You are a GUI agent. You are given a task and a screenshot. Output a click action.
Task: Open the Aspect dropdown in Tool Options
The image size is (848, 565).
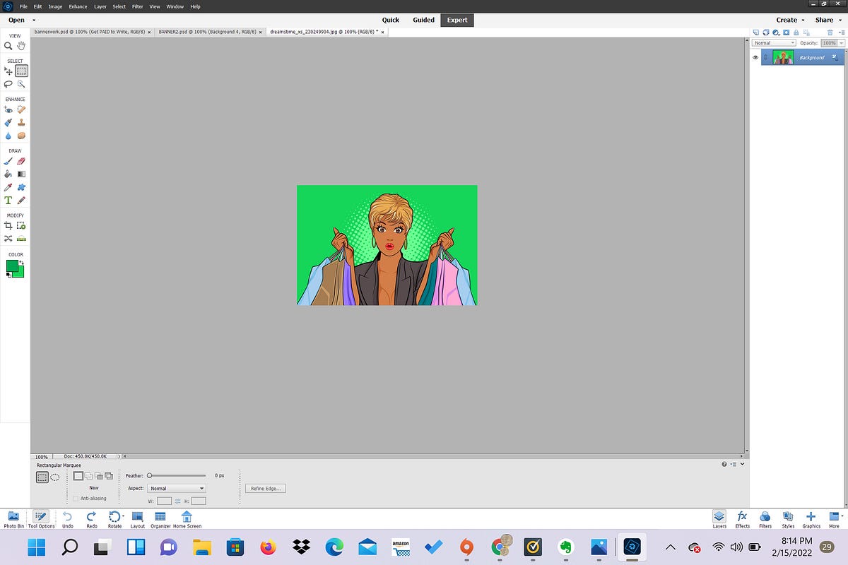coord(200,488)
